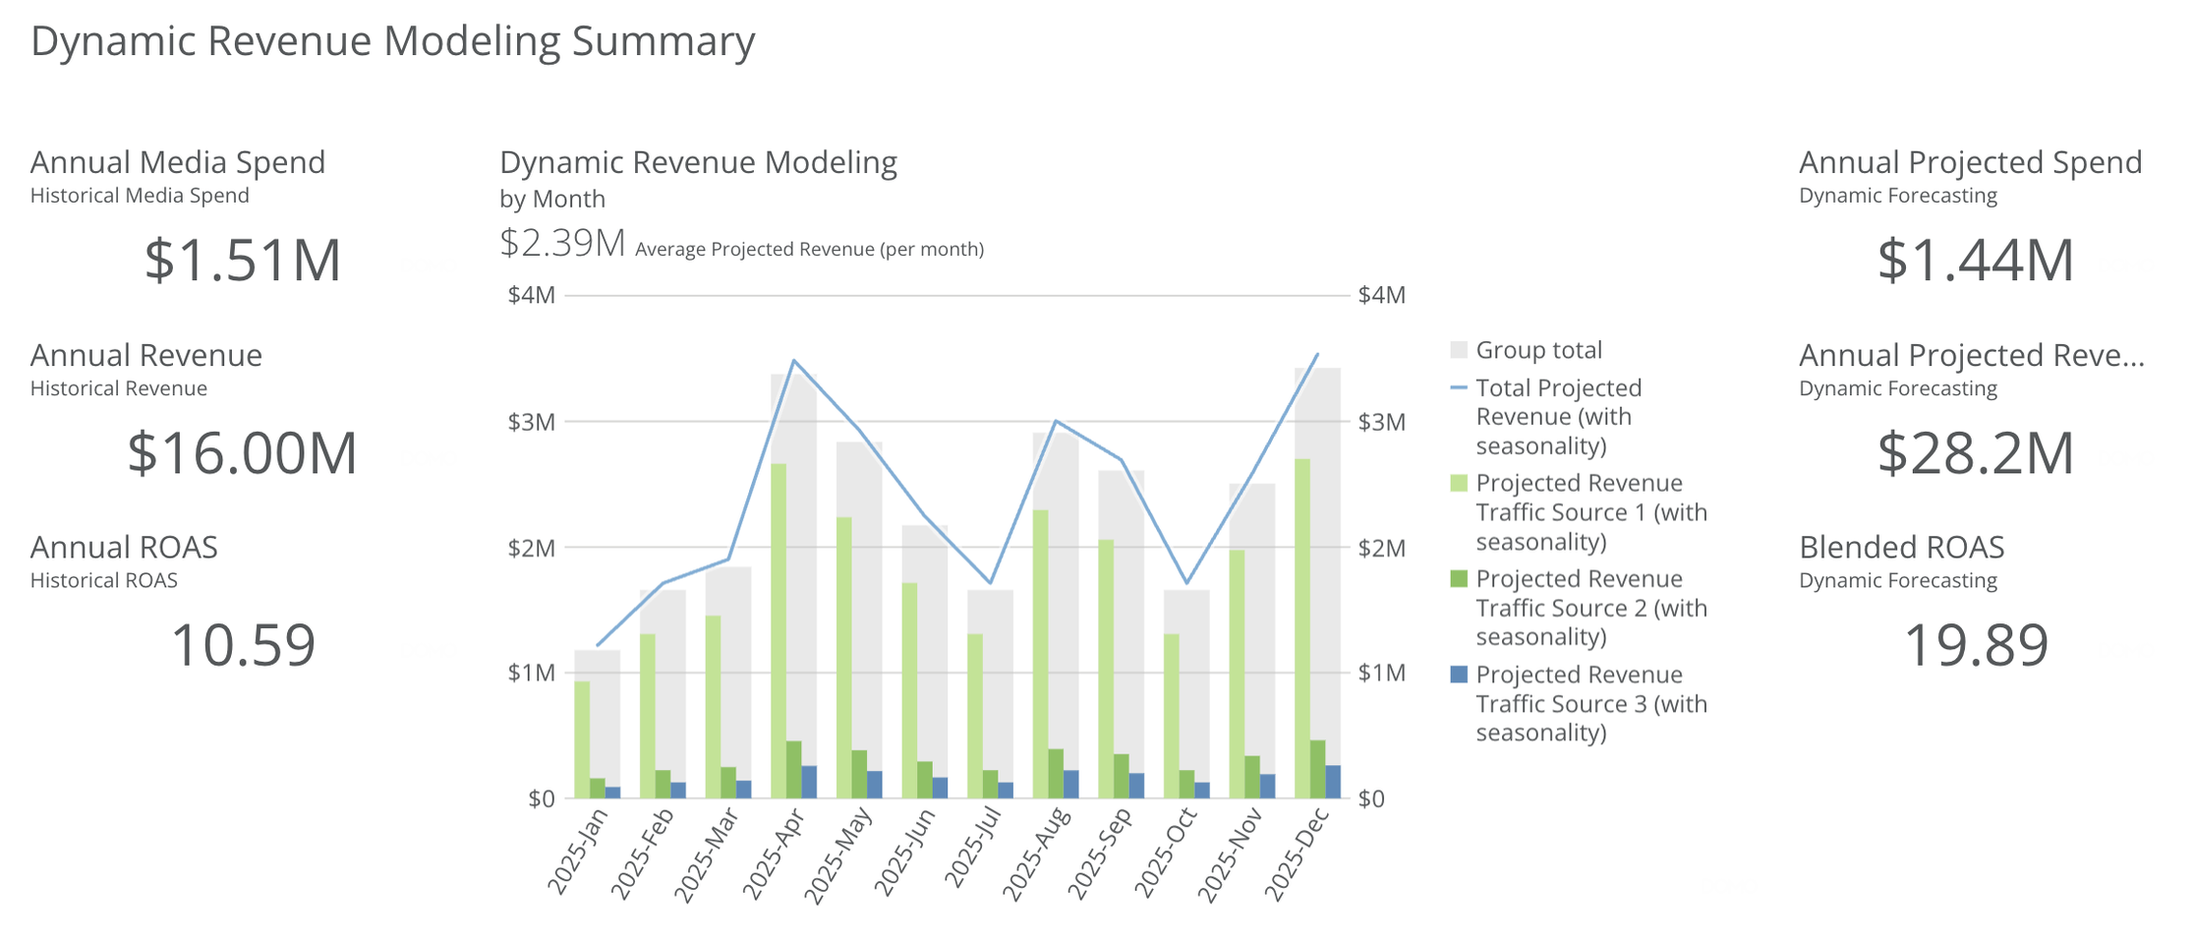Click the 2025-Sep axis label
The height and width of the screenshot is (943, 2194).
(x=1101, y=853)
